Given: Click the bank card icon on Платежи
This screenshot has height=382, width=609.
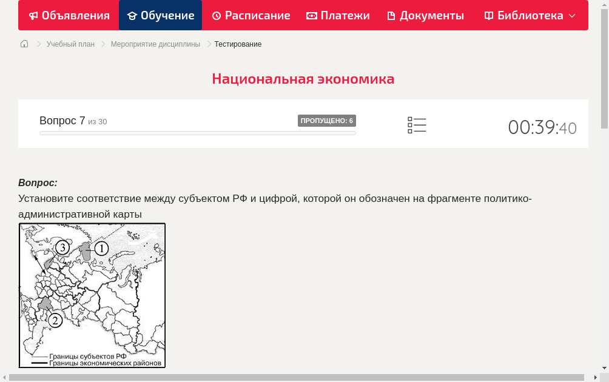Looking at the screenshot, I should [311, 15].
